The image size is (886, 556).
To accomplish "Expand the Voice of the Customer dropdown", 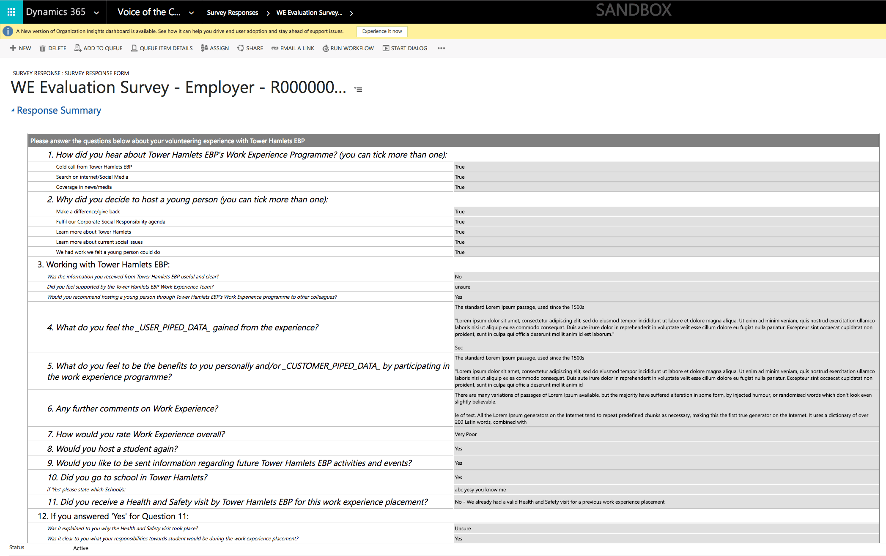I will tap(192, 13).
